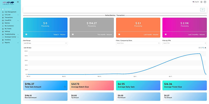Open the Select TPN dropdown
Image resolution: width=209 pixels, height=104 pixels.
click(185, 43)
